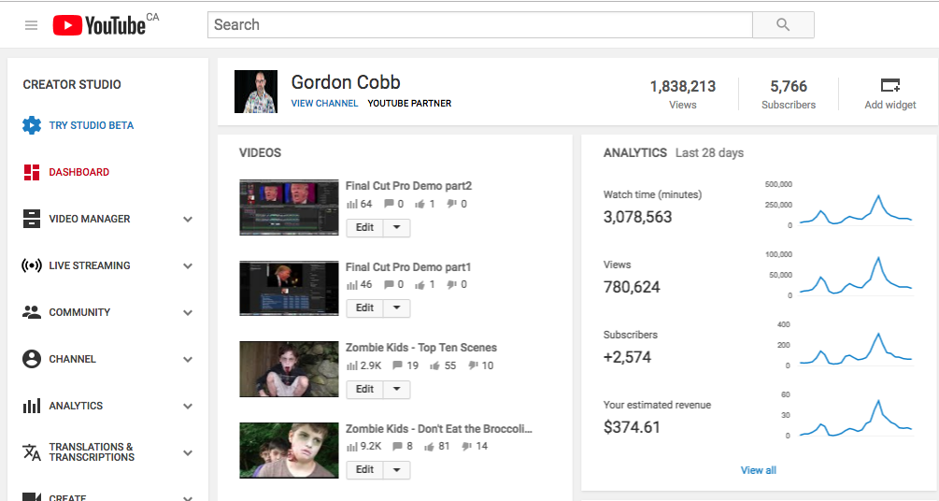Screen dimensions: 939x501
Task: Click likes icon for Final Cut Pro Demo part2
Action: click(420, 205)
